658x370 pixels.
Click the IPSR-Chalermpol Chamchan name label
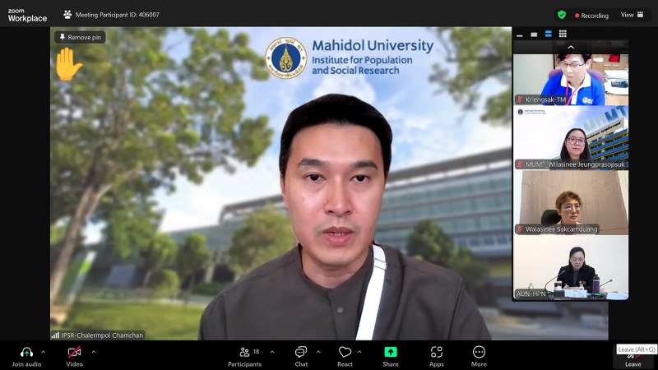[x=102, y=335]
